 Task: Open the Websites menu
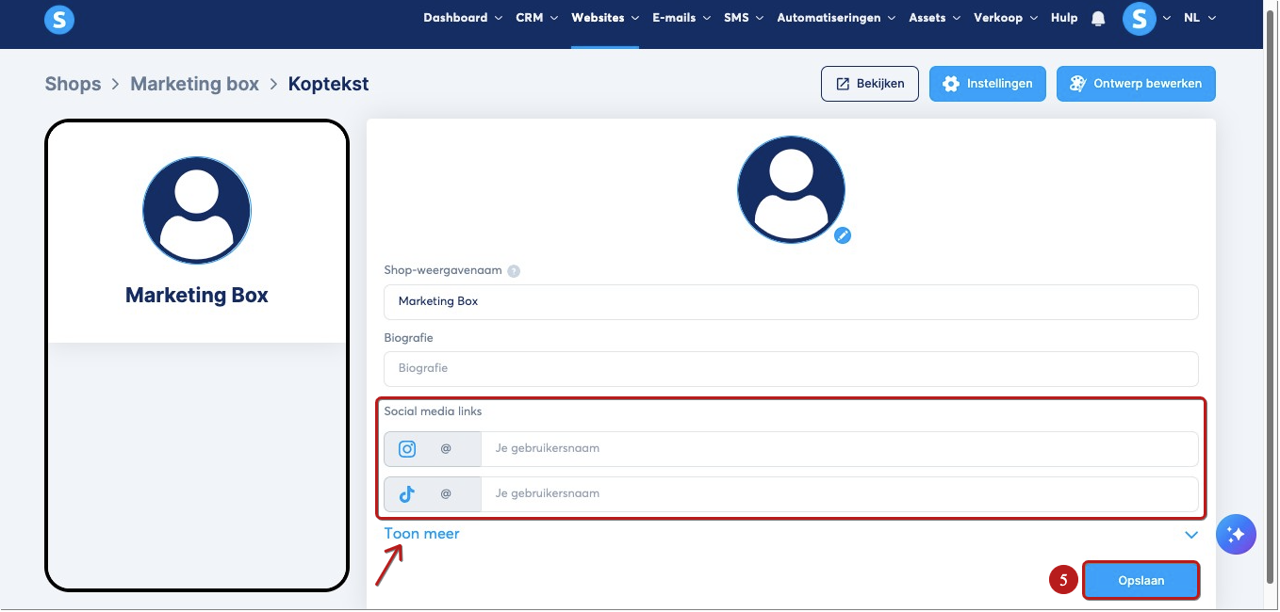[x=605, y=18]
